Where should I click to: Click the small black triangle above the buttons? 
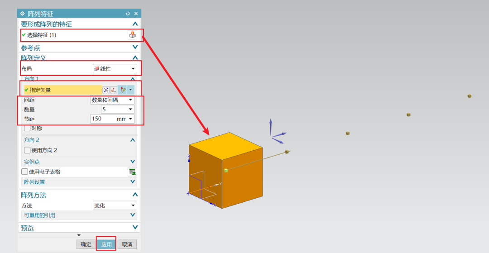point(79,235)
